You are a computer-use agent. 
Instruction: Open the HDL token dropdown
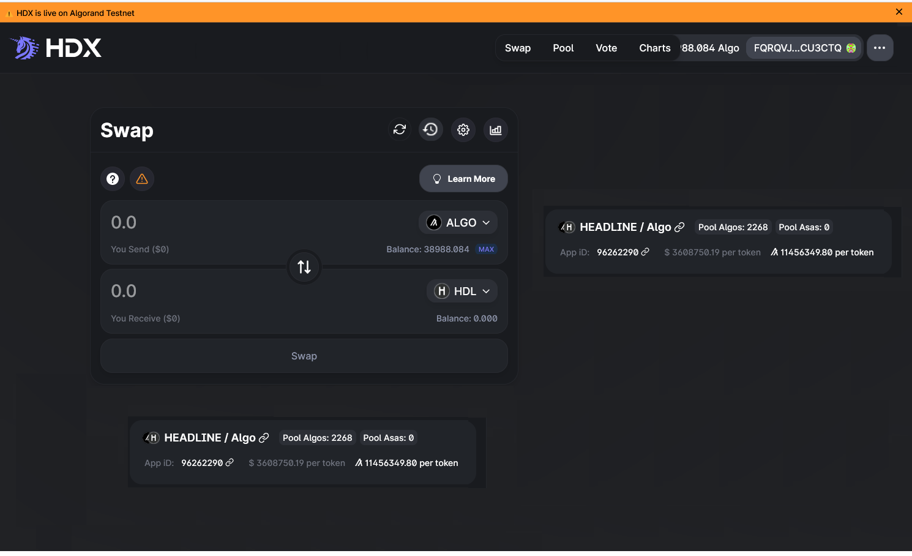click(462, 291)
